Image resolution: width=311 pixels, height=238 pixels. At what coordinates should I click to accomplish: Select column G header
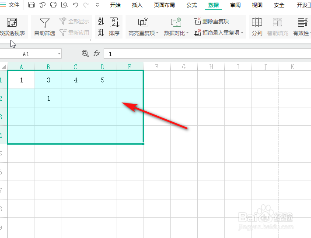[x=184, y=67]
